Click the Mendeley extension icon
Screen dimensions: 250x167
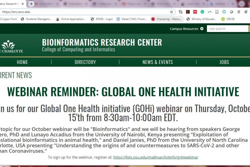tap(195, 12)
